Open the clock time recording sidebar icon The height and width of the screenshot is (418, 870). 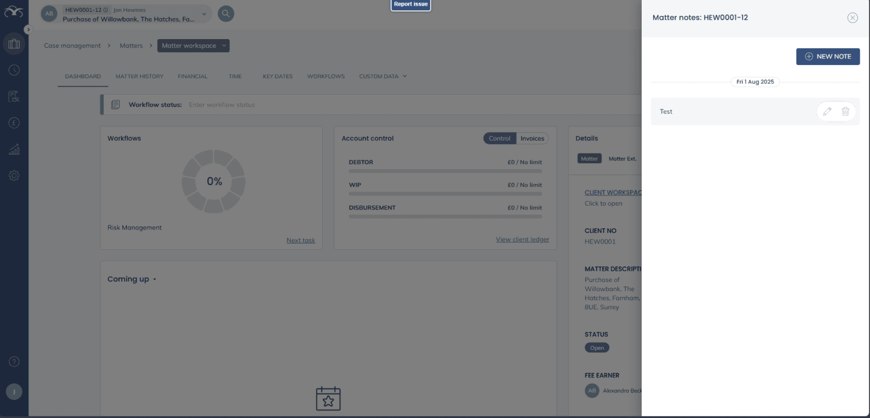(x=14, y=70)
